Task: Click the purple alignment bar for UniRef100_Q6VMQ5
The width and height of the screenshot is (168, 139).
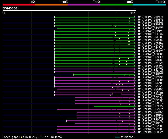Action: click(x=100, y=121)
